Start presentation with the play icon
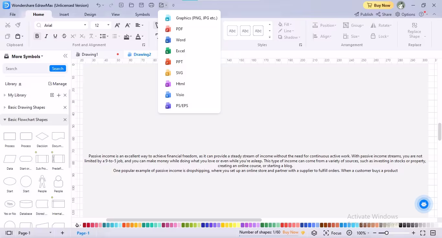The height and width of the screenshot is (238, 442). (349, 233)
